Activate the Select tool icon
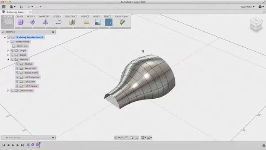 pyautogui.click(x=109, y=22)
